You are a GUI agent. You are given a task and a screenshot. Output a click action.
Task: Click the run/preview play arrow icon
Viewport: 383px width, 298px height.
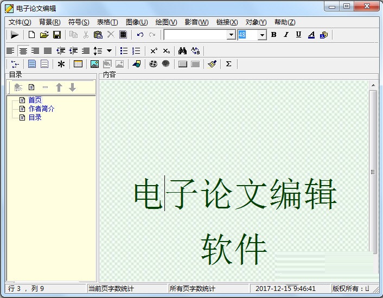click(15, 35)
